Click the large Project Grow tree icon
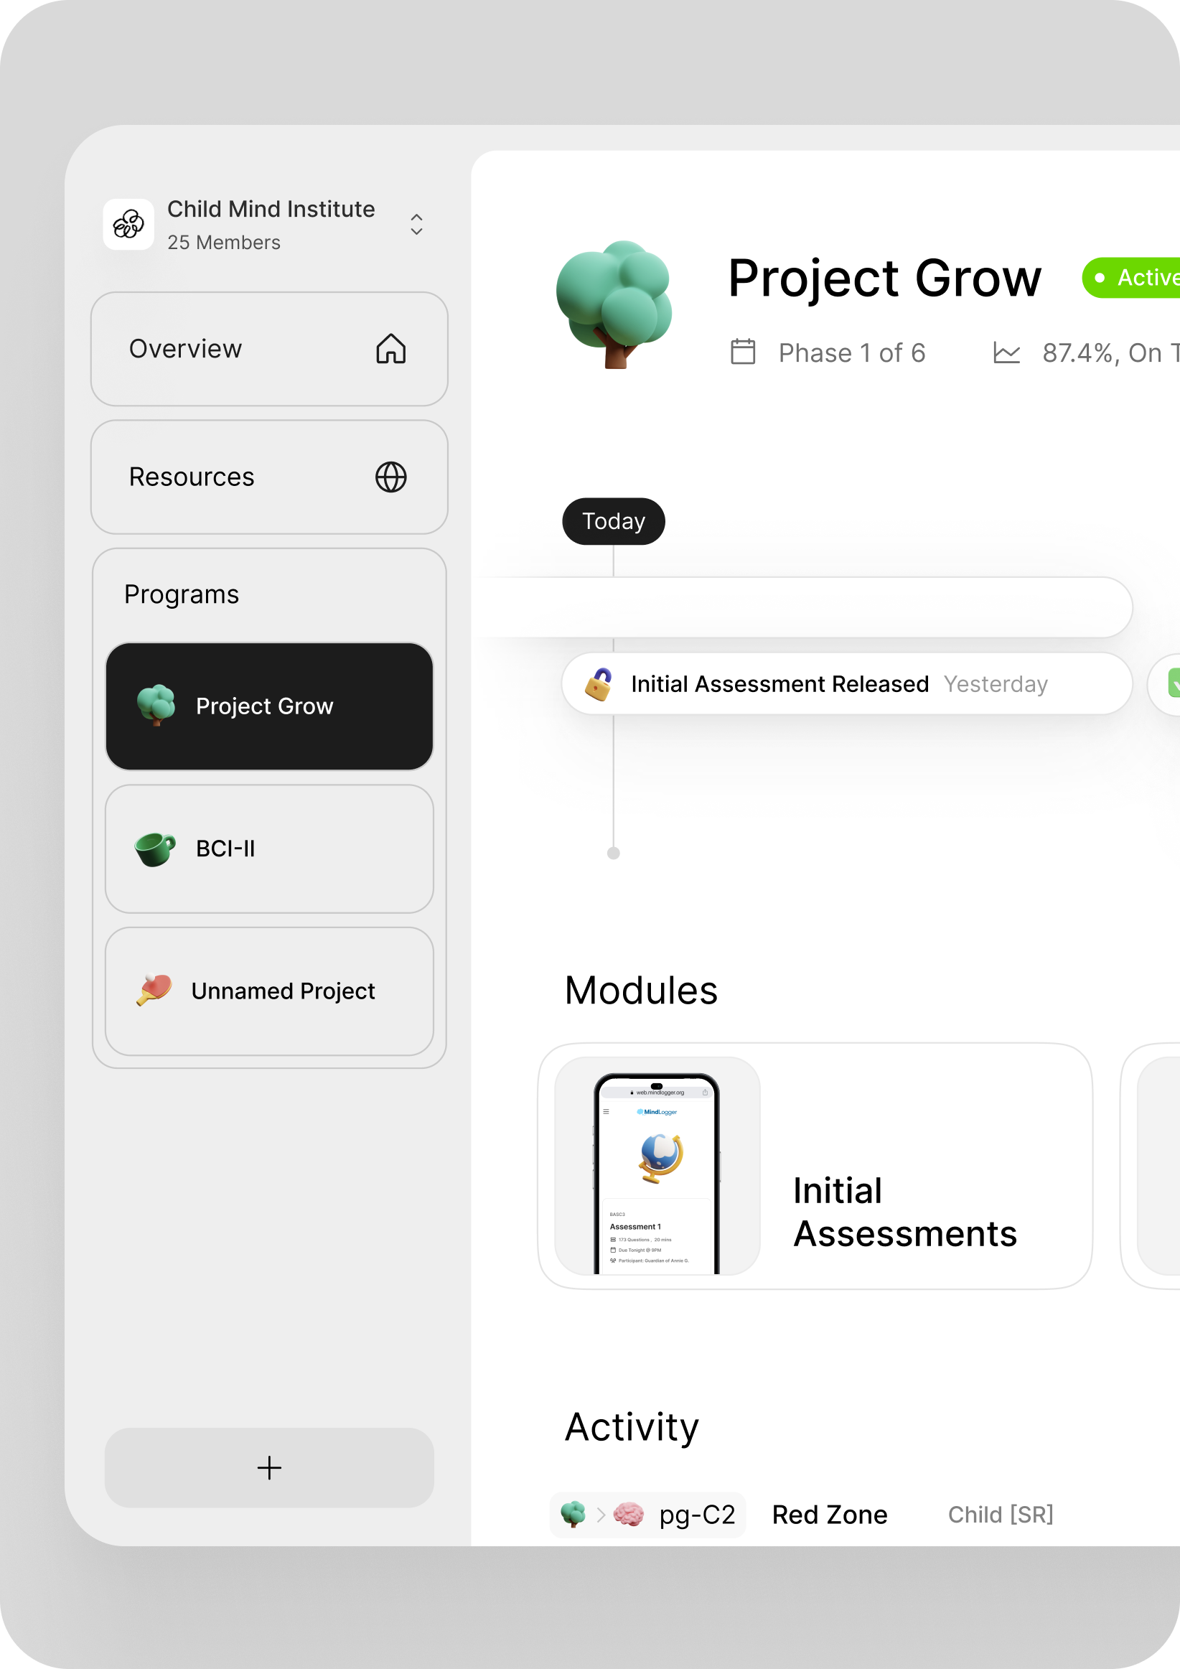Screen dimensions: 1180x1669 pos(614,304)
